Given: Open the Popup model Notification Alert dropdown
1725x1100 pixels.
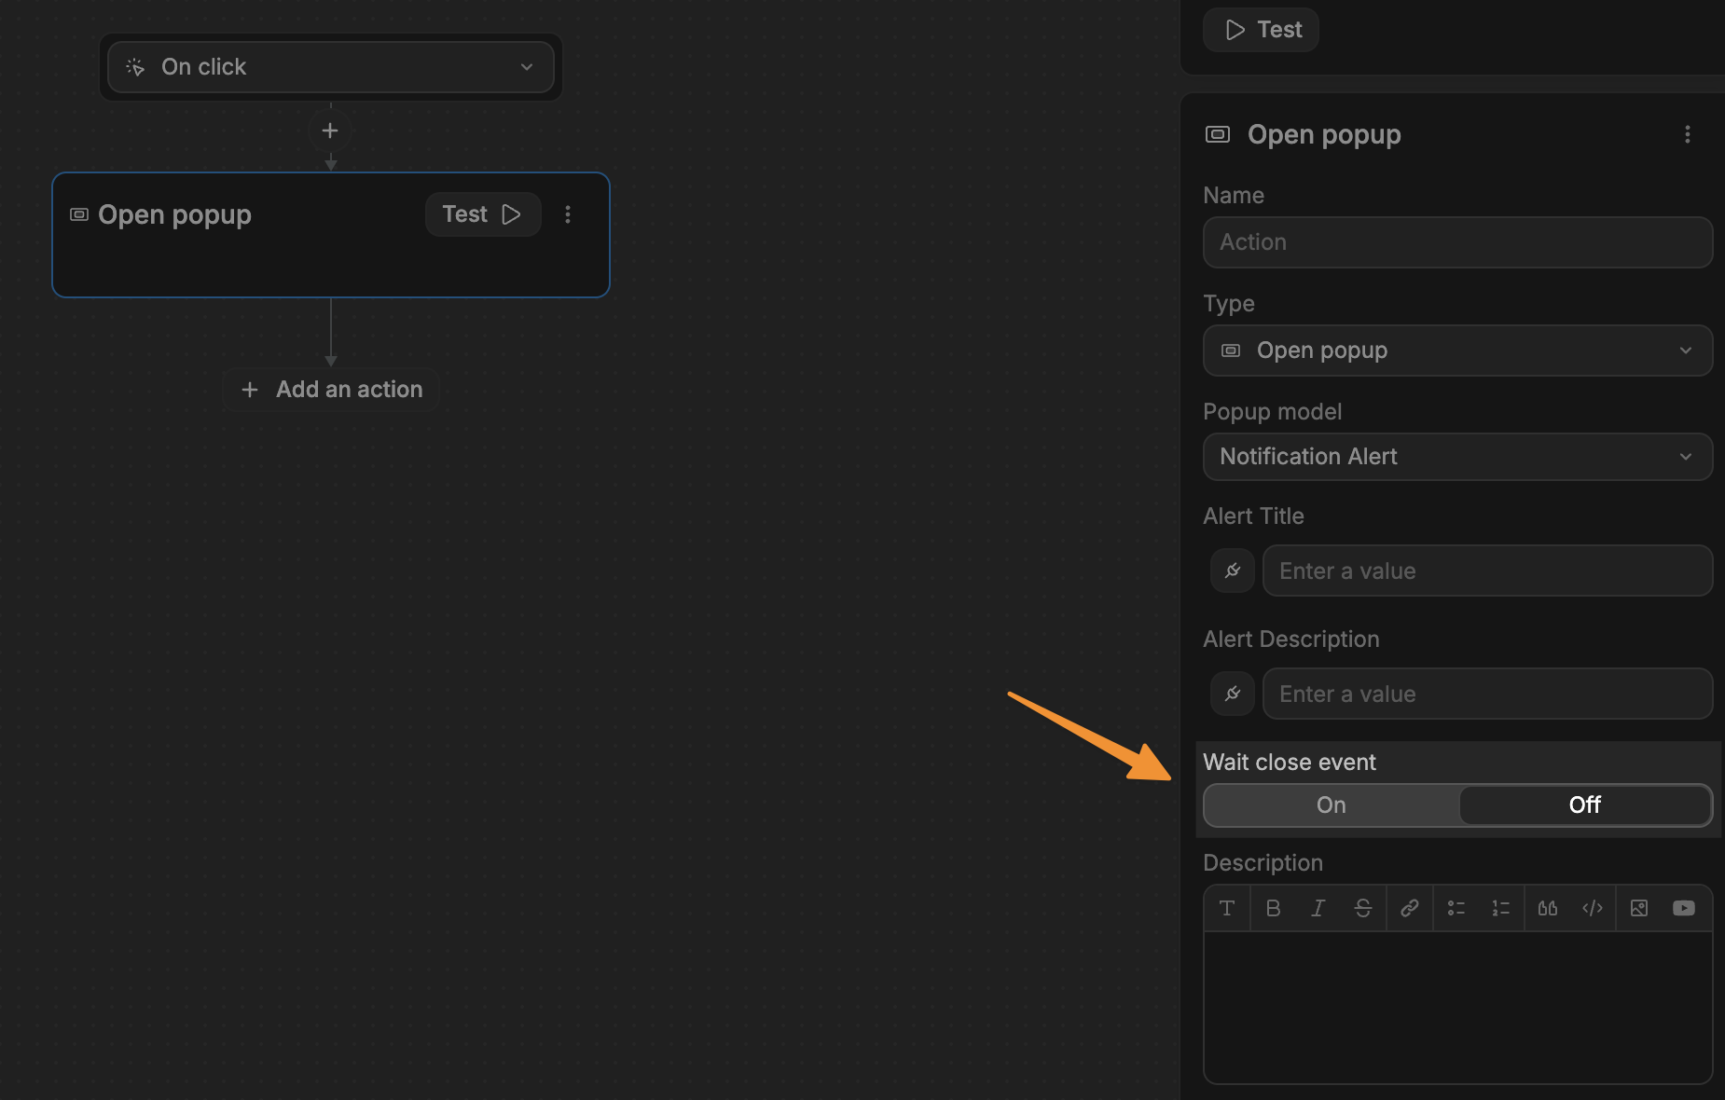Looking at the screenshot, I should (1456, 457).
